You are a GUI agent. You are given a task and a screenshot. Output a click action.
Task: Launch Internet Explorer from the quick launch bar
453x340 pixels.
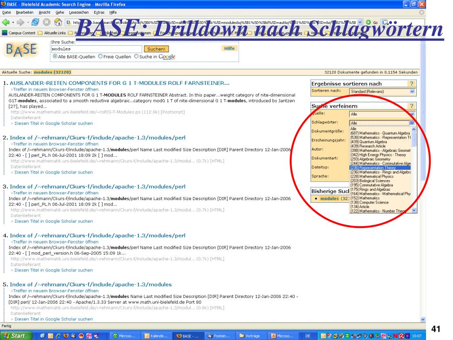point(58,336)
